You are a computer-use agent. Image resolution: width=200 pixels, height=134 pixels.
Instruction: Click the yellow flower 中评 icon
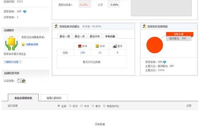[97, 46]
